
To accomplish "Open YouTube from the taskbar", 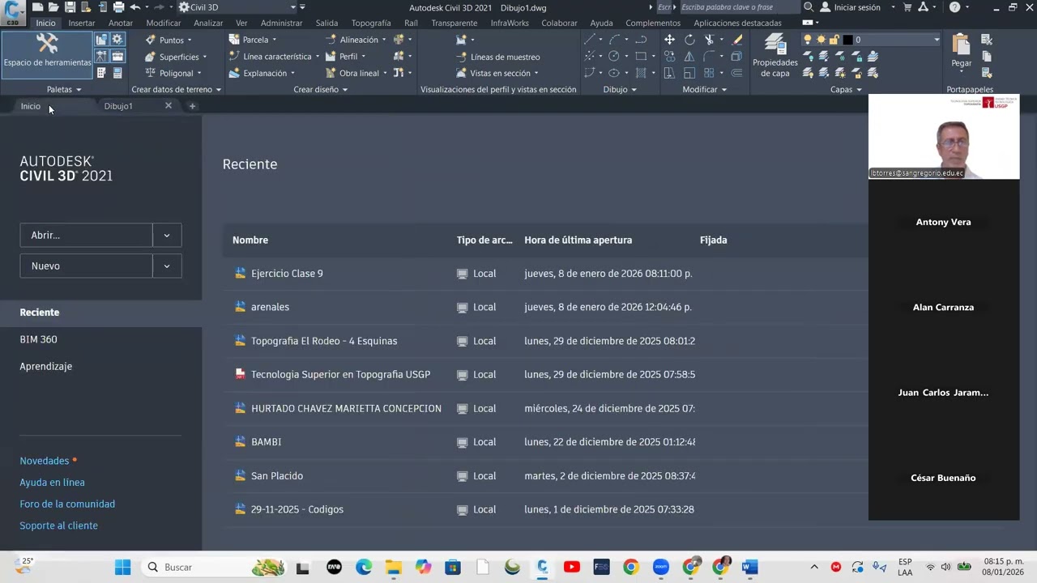I will point(571,567).
